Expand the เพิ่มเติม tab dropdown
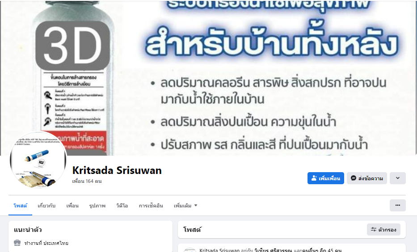 (185, 206)
